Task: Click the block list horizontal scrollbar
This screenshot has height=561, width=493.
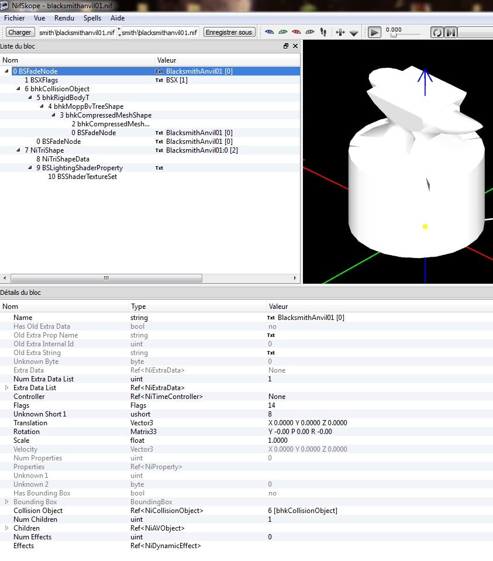Action: [106, 278]
